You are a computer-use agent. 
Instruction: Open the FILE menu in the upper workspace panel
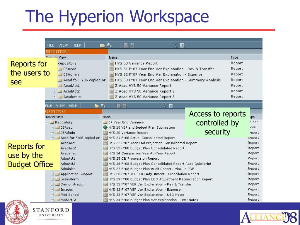[50, 45]
